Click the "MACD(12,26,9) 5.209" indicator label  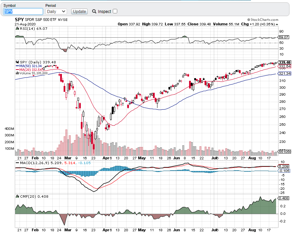click(x=41, y=163)
